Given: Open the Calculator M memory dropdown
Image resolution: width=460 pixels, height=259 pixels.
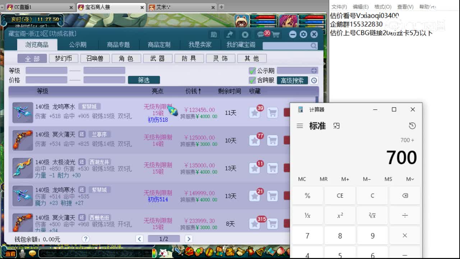Looking at the screenshot, I should click(x=410, y=179).
